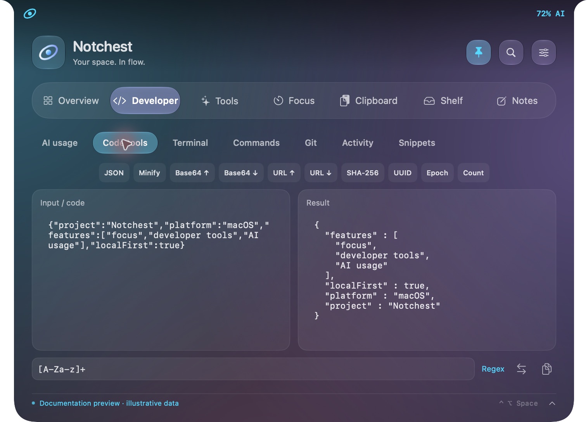Image resolution: width=588 pixels, height=422 pixels.
Task: Compute hash with the SHA-256 button
Action: coord(363,173)
